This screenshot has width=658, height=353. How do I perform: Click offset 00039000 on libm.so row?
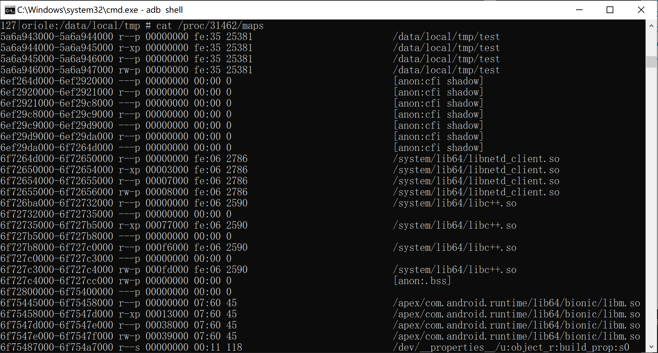(x=167, y=337)
